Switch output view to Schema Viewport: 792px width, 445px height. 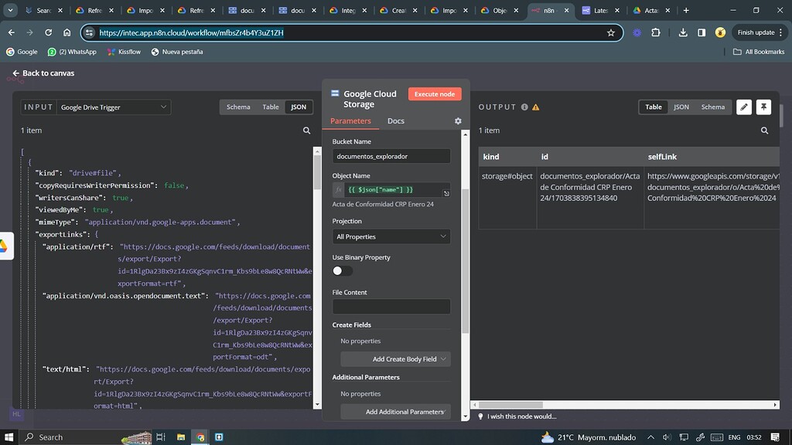712,107
